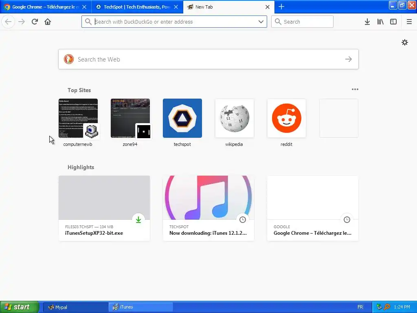Screen dimensions: 417x313
Task: Click the Search the Web box
Action: click(x=208, y=59)
